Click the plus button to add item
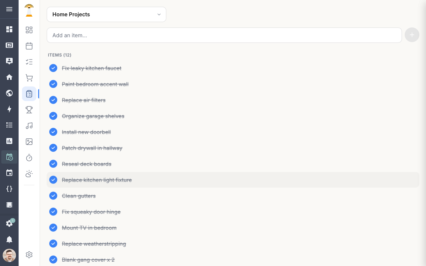This screenshot has width=426, height=266. coord(412,35)
